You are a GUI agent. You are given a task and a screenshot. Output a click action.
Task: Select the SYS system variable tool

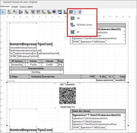coord(44,12)
